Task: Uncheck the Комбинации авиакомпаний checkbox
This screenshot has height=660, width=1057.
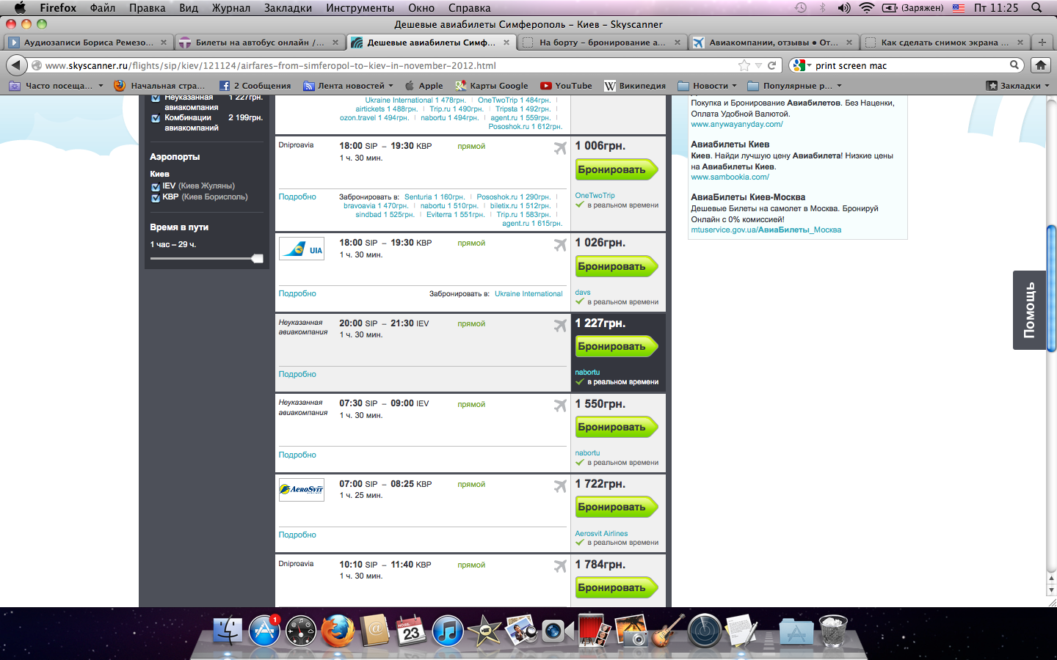Action: 156,118
